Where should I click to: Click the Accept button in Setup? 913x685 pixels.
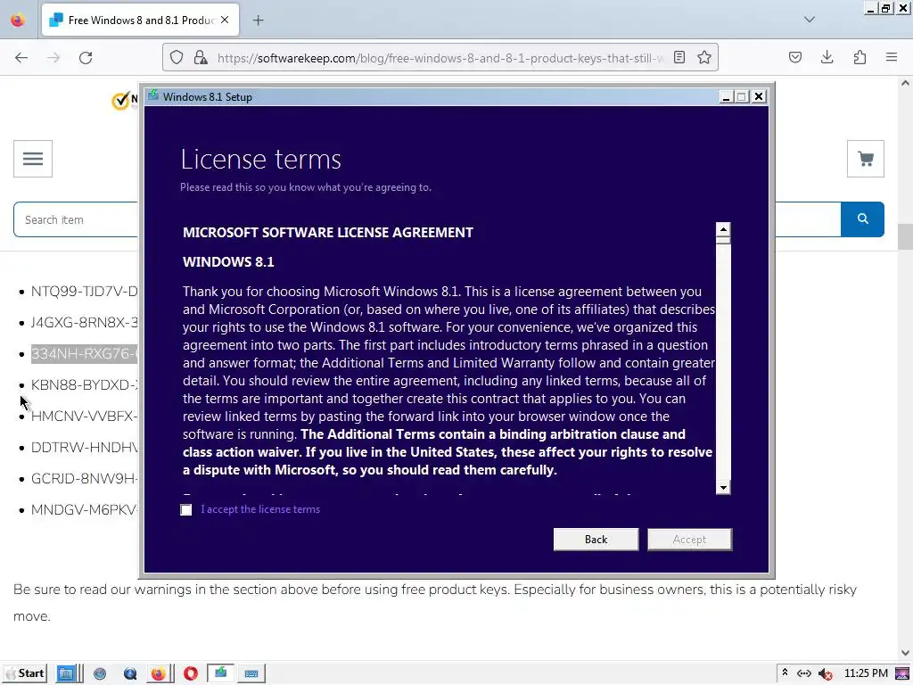689,540
